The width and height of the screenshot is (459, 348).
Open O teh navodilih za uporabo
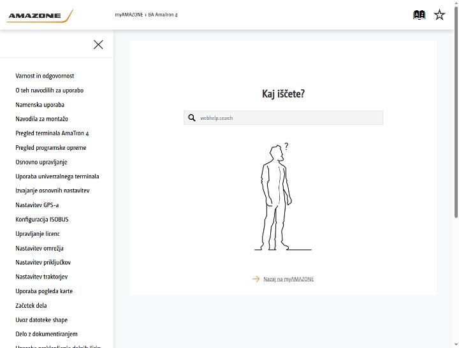50,90
